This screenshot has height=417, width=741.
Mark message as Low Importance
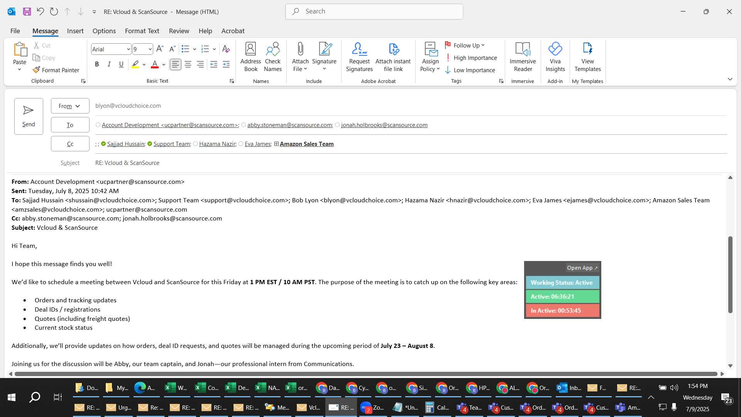470,70
